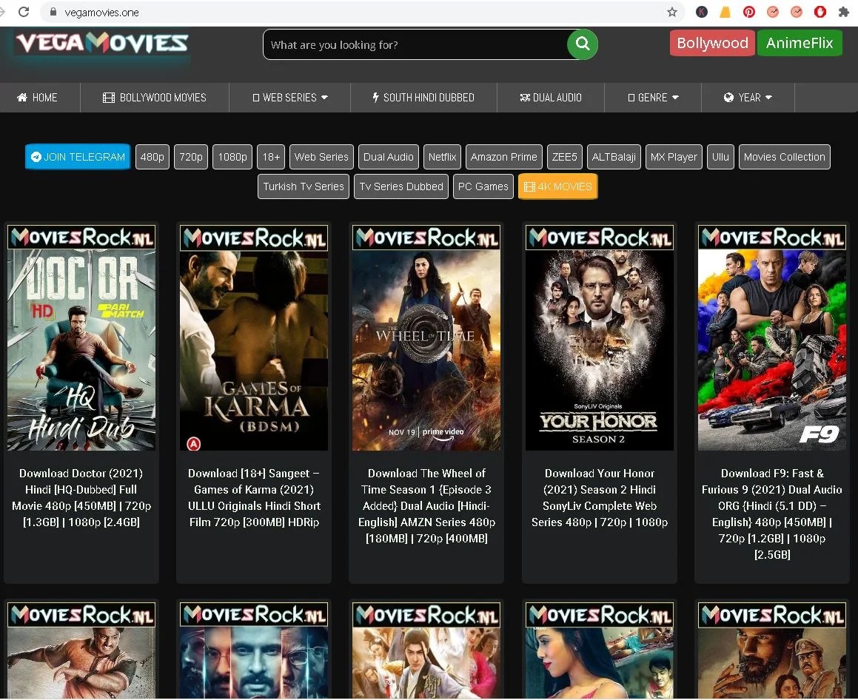Select the 18+ tag
The width and height of the screenshot is (858, 700).
[x=271, y=157]
